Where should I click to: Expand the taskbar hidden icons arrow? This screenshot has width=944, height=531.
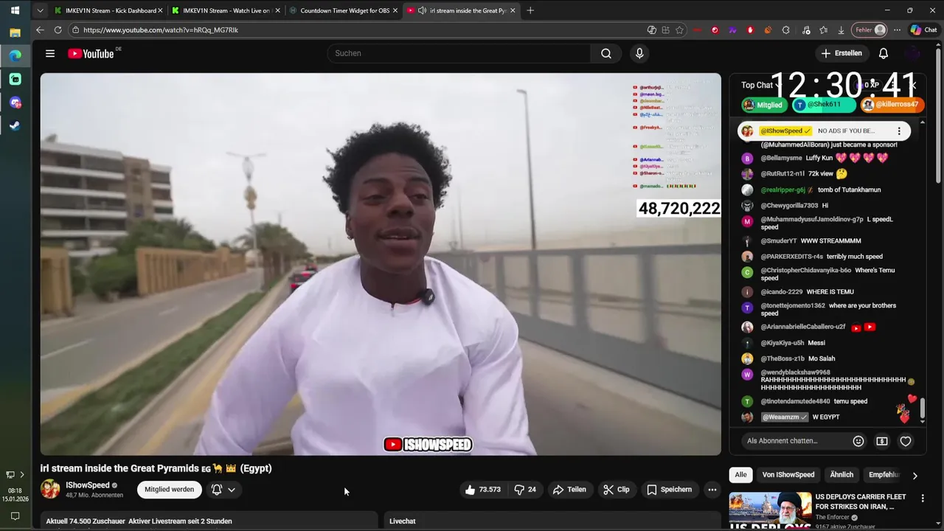pyautogui.click(x=22, y=475)
